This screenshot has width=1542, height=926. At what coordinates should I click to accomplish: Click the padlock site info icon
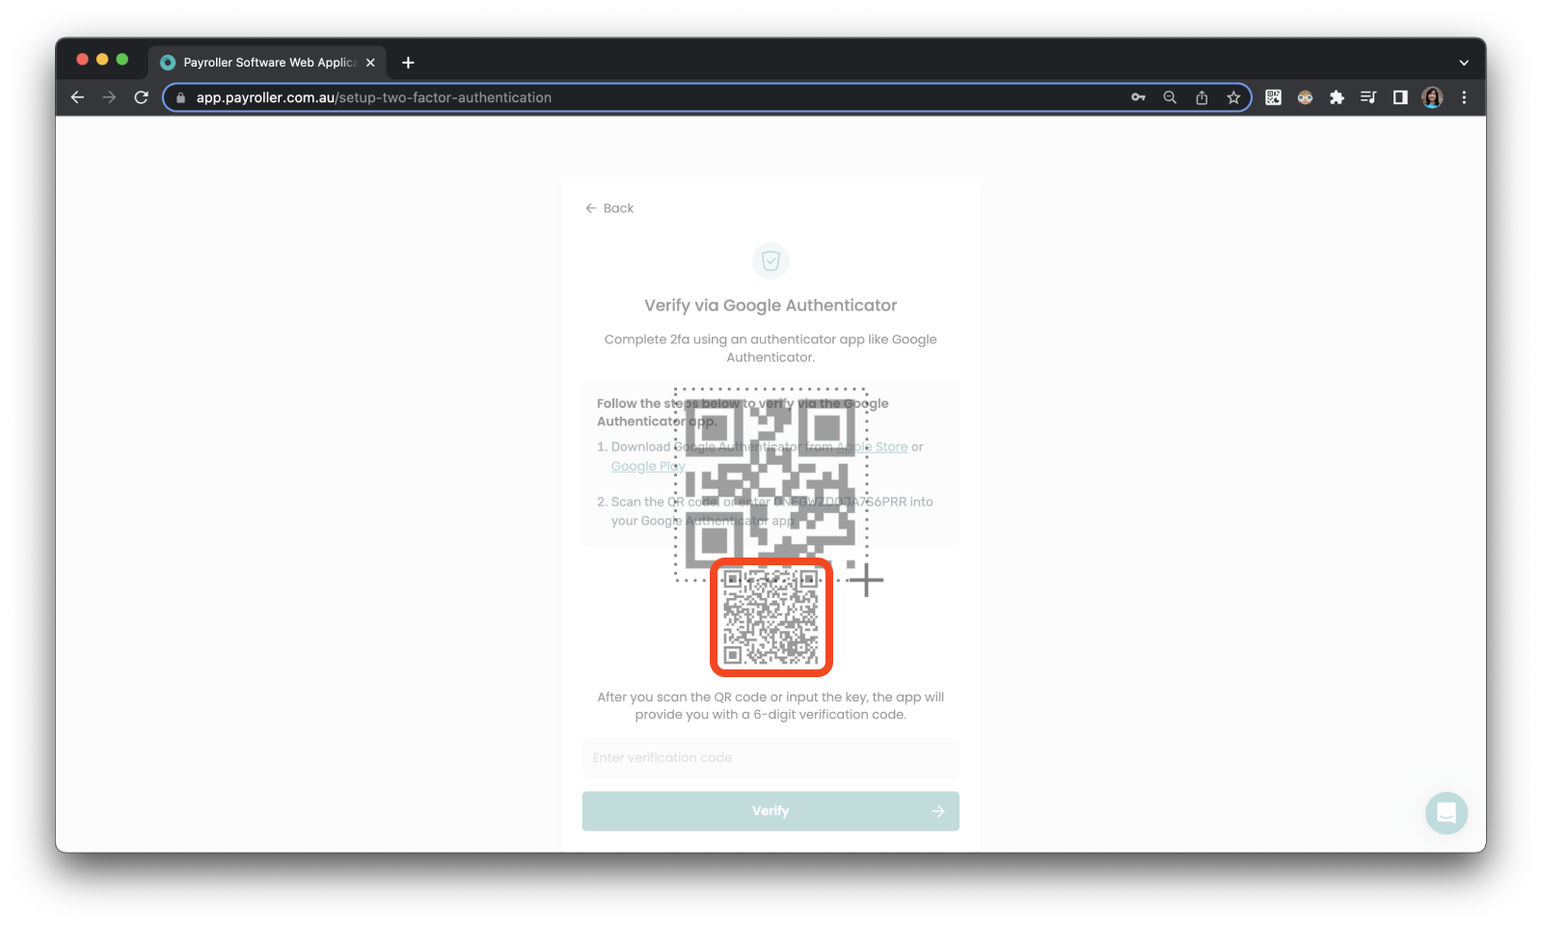180,97
